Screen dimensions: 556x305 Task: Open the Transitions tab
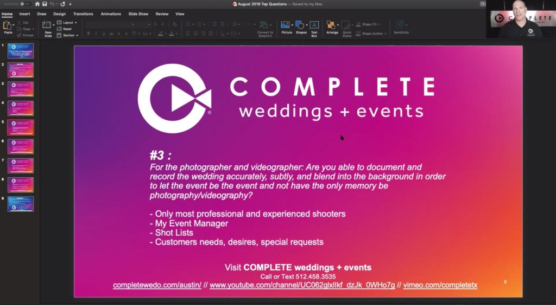click(x=83, y=14)
